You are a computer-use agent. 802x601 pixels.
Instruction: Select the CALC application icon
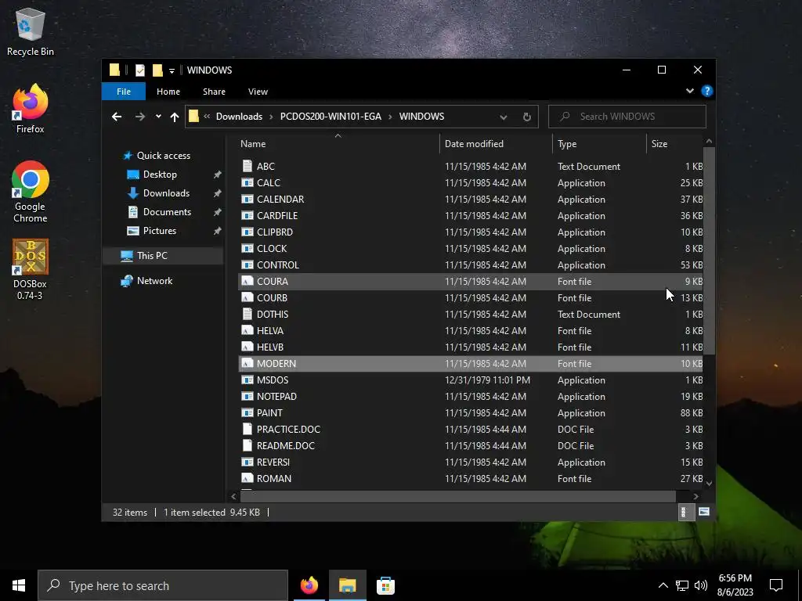(x=247, y=183)
